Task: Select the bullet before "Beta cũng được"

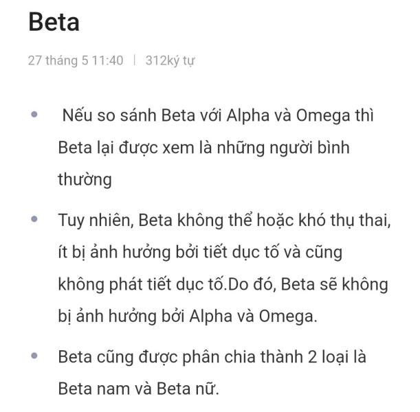Action: [x=34, y=356]
